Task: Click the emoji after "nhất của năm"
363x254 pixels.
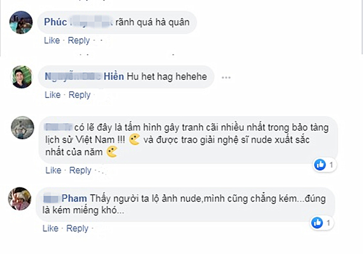Action: [112, 154]
